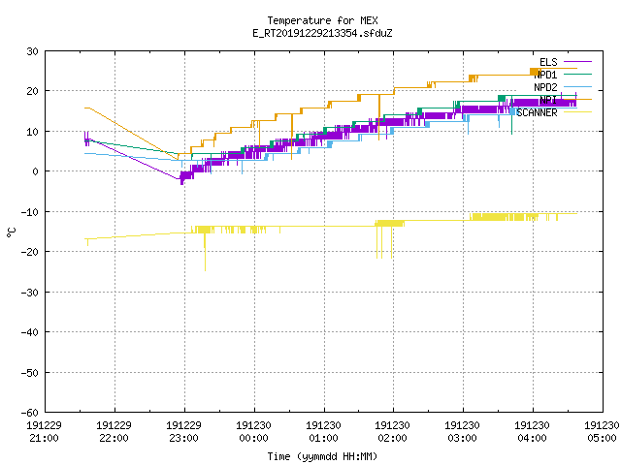
Task: Click the x-axis label 191229 22:00
Action: (114, 432)
